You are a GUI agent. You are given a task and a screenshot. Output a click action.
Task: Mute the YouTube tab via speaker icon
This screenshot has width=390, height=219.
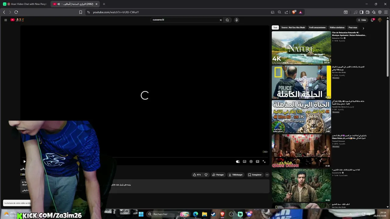58,4
